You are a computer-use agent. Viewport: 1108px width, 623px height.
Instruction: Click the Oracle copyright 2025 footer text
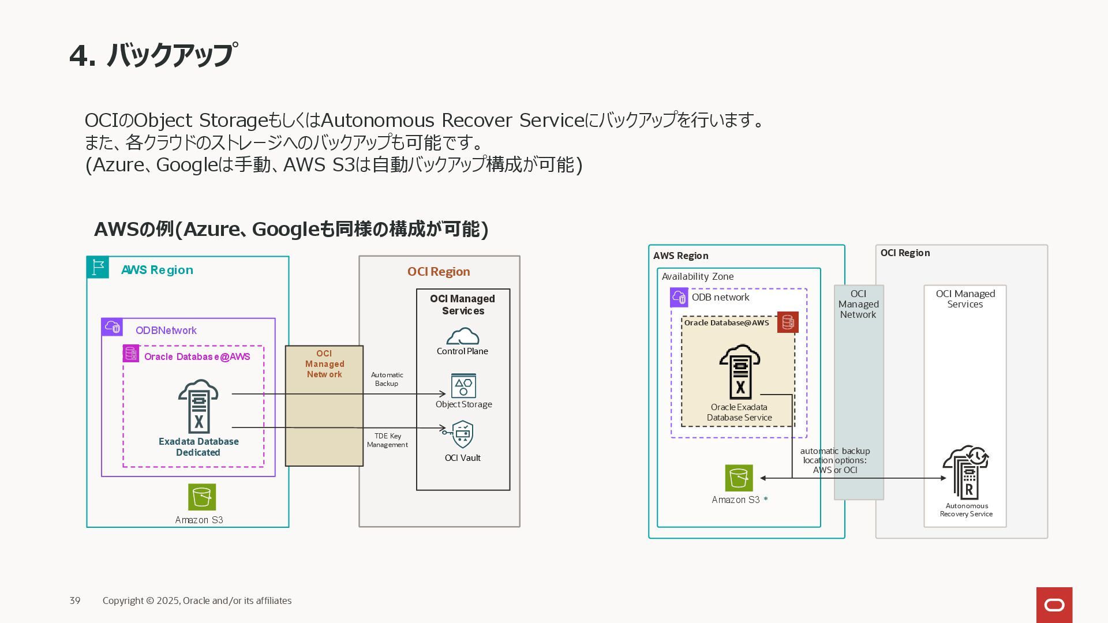pos(197,601)
